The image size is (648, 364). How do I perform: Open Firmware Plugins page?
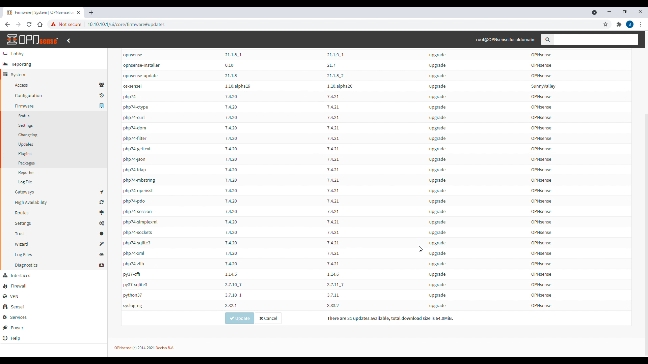(x=25, y=153)
